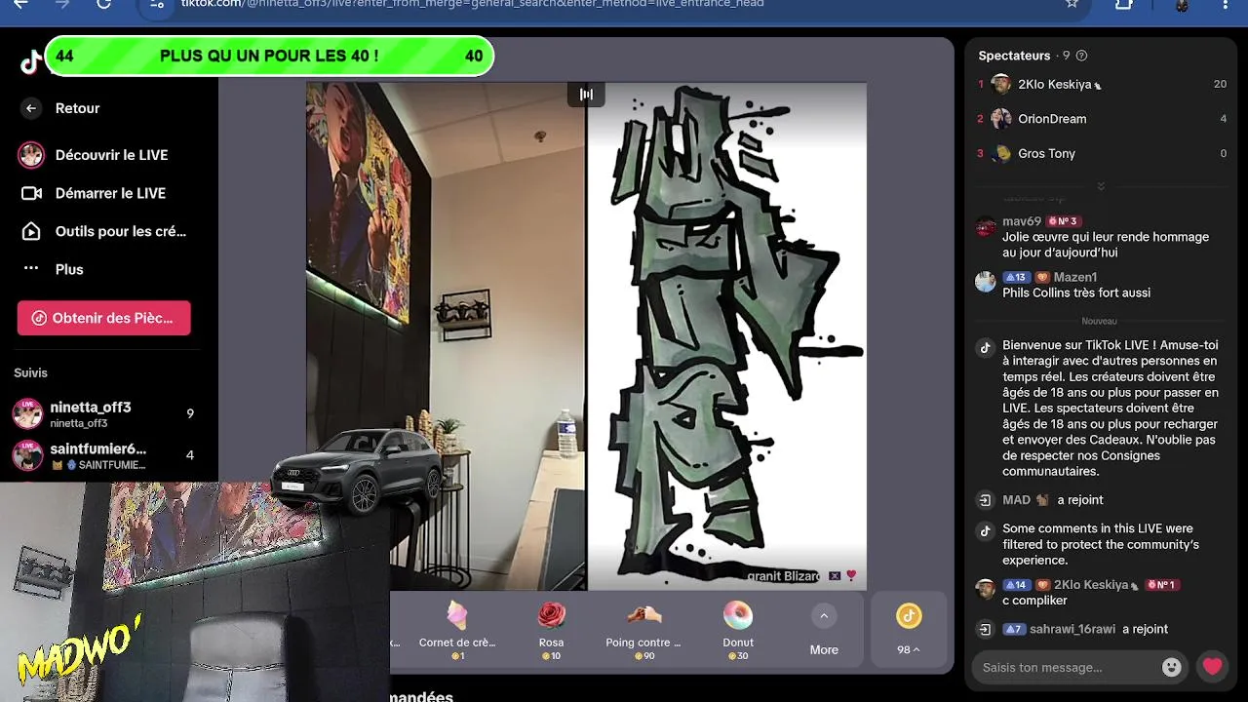Viewport: 1248px width, 702px height.
Task: Expand More gifts
Action: tap(824, 630)
